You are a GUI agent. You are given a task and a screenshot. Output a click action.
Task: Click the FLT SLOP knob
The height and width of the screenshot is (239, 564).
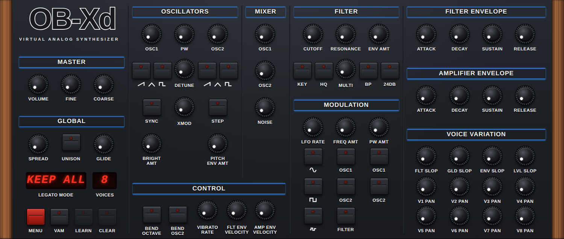tap(426, 156)
